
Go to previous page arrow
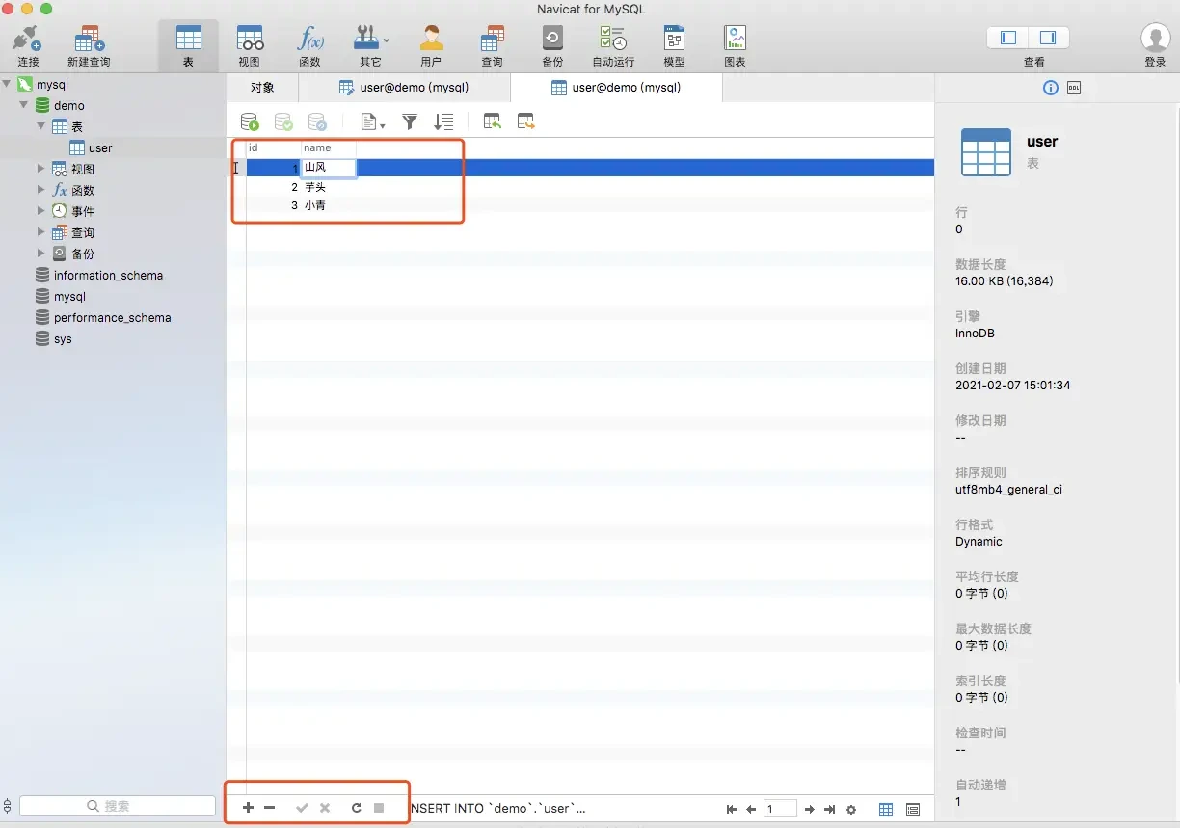(x=751, y=810)
